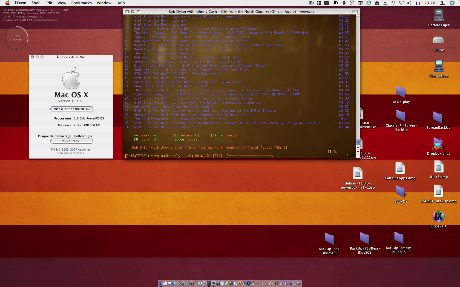Viewport: 460px width, 287px height.
Task: Click the iTerm scrollbar up arrow
Action: point(358,148)
